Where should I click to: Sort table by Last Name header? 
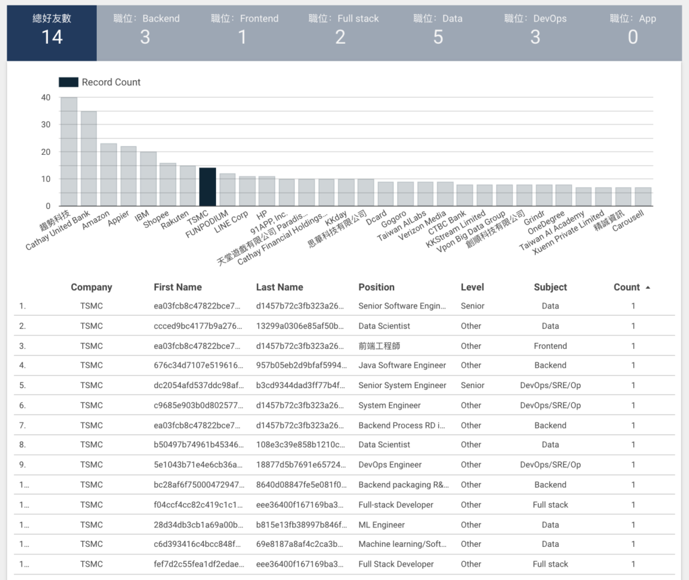point(279,288)
